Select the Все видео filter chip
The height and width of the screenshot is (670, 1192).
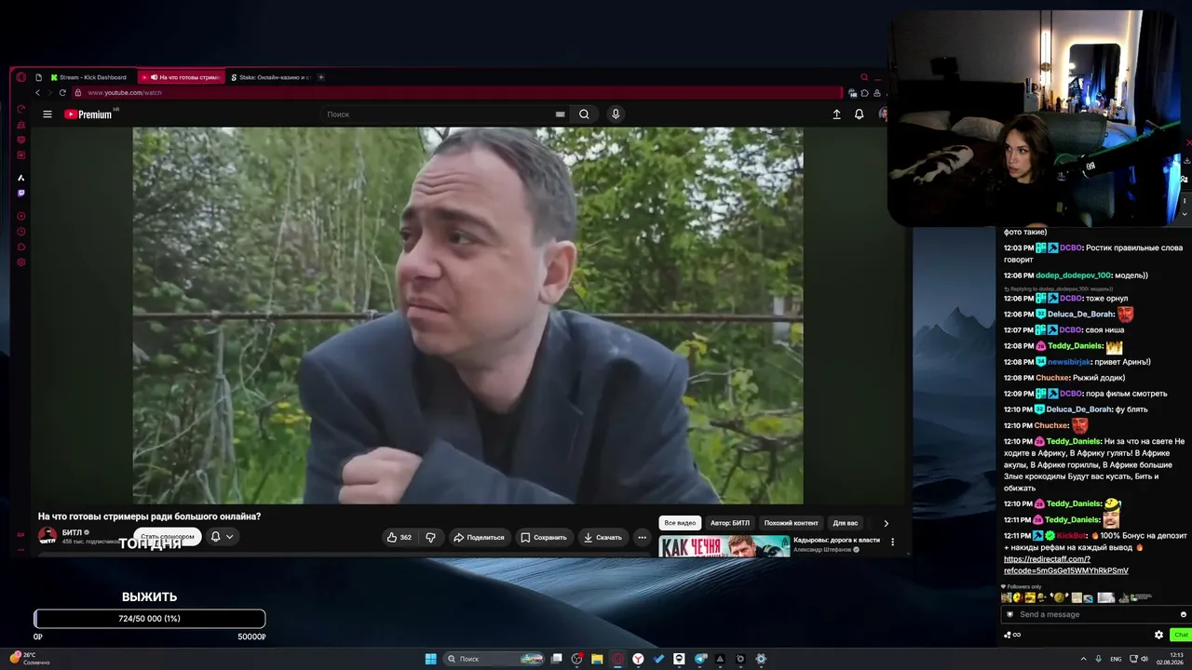680,523
